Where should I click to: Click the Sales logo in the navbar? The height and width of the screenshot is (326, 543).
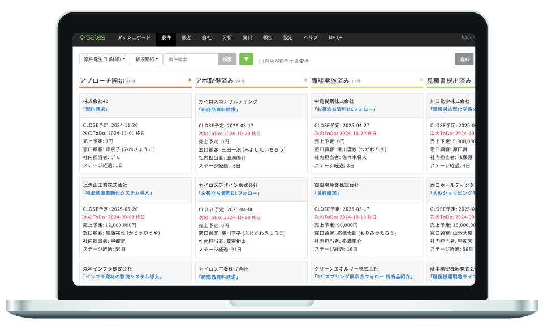point(92,38)
